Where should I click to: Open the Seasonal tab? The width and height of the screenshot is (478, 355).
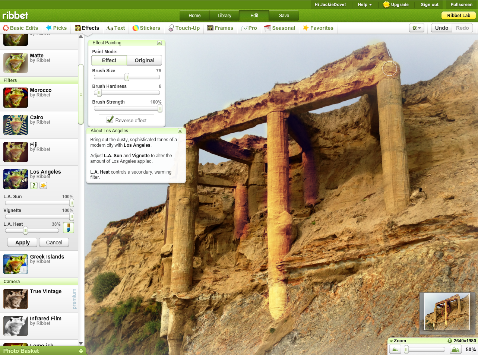(x=279, y=28)
